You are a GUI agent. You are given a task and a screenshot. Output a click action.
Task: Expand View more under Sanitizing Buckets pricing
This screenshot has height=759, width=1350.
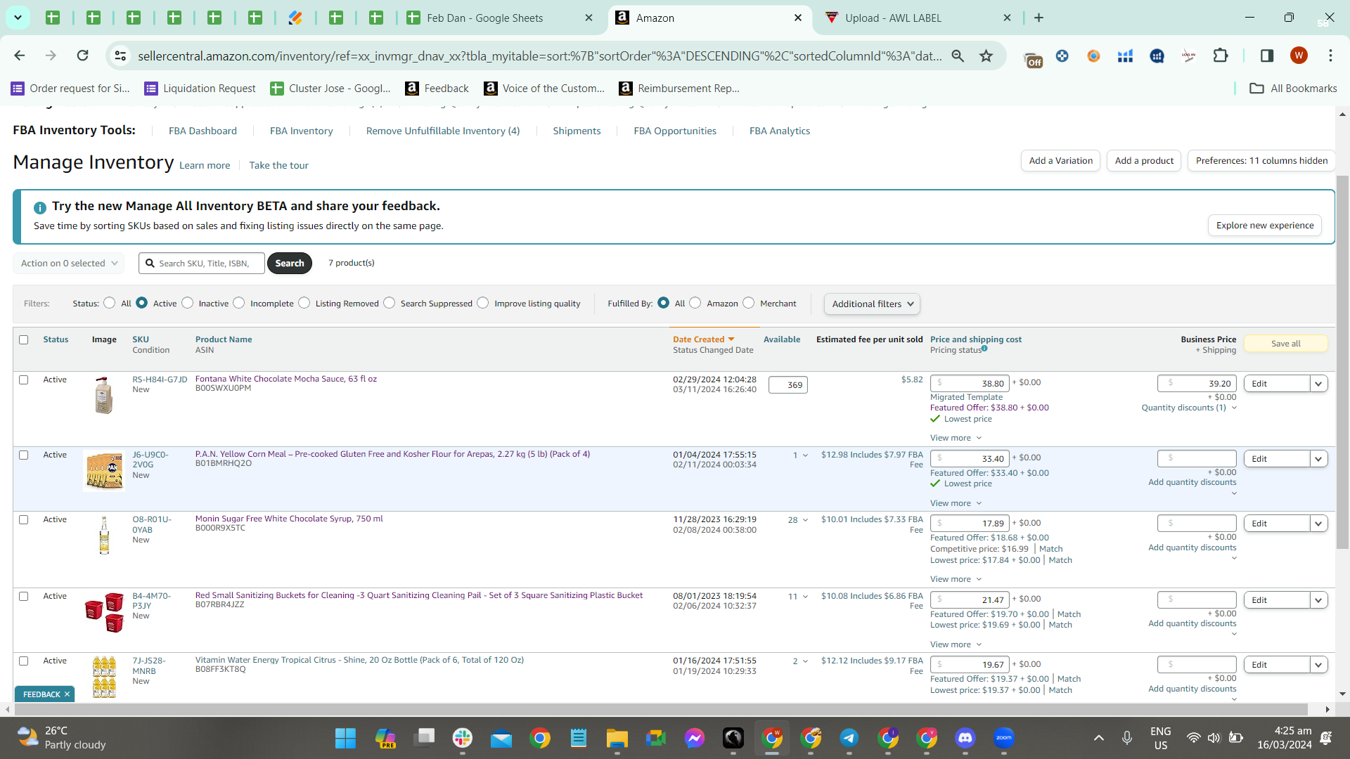click(x=956, y=644)
